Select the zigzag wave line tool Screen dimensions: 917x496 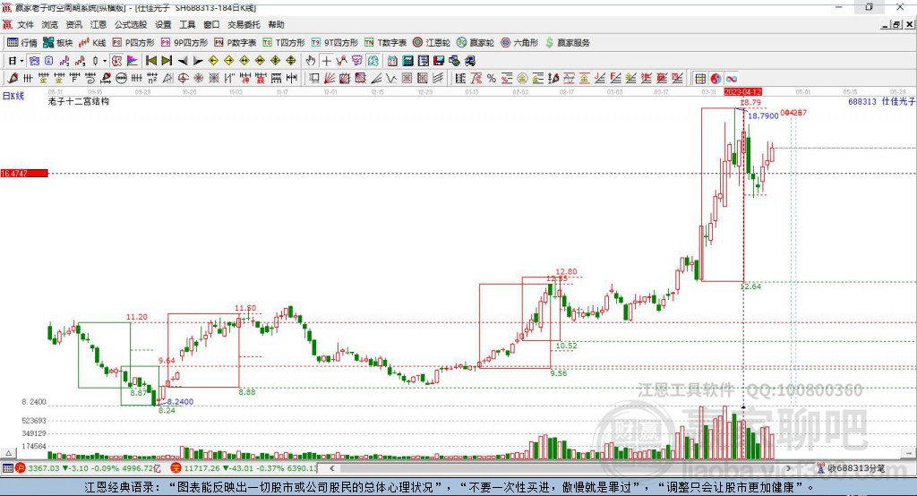point(390,79)
